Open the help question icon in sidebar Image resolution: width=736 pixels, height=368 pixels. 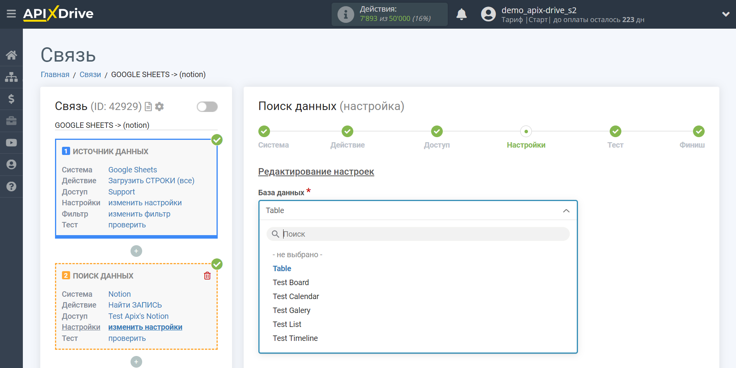tap(11, 186)
